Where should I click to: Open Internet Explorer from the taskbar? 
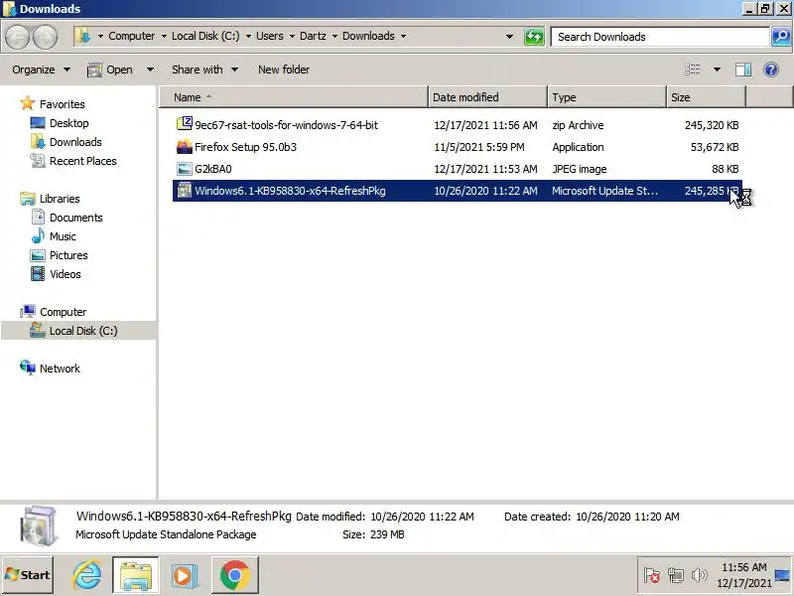[87, 575]
